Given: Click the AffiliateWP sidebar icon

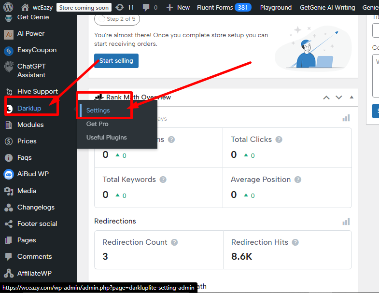Looking at the screenshot, I should pos(9,273).
